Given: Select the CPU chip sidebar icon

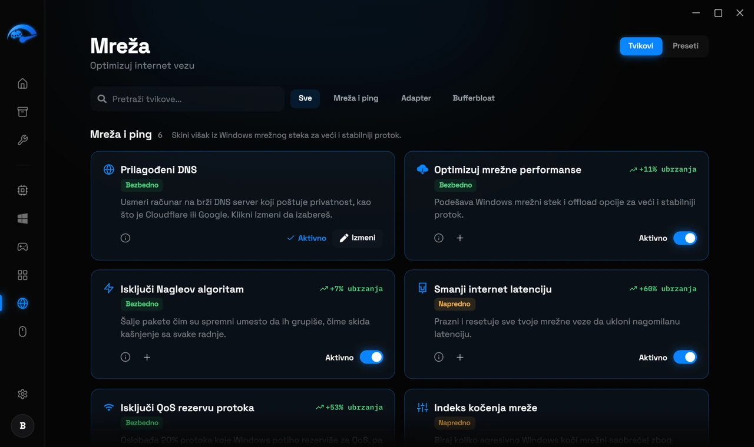Looking at the screenshot, I should pos(22,190).
